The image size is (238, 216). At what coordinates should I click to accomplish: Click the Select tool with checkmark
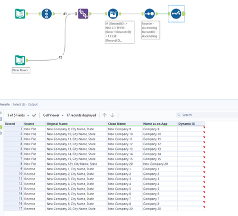176,14
